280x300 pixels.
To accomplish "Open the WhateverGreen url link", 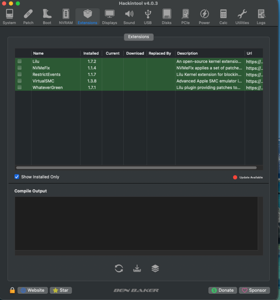I will click(255, 88).
